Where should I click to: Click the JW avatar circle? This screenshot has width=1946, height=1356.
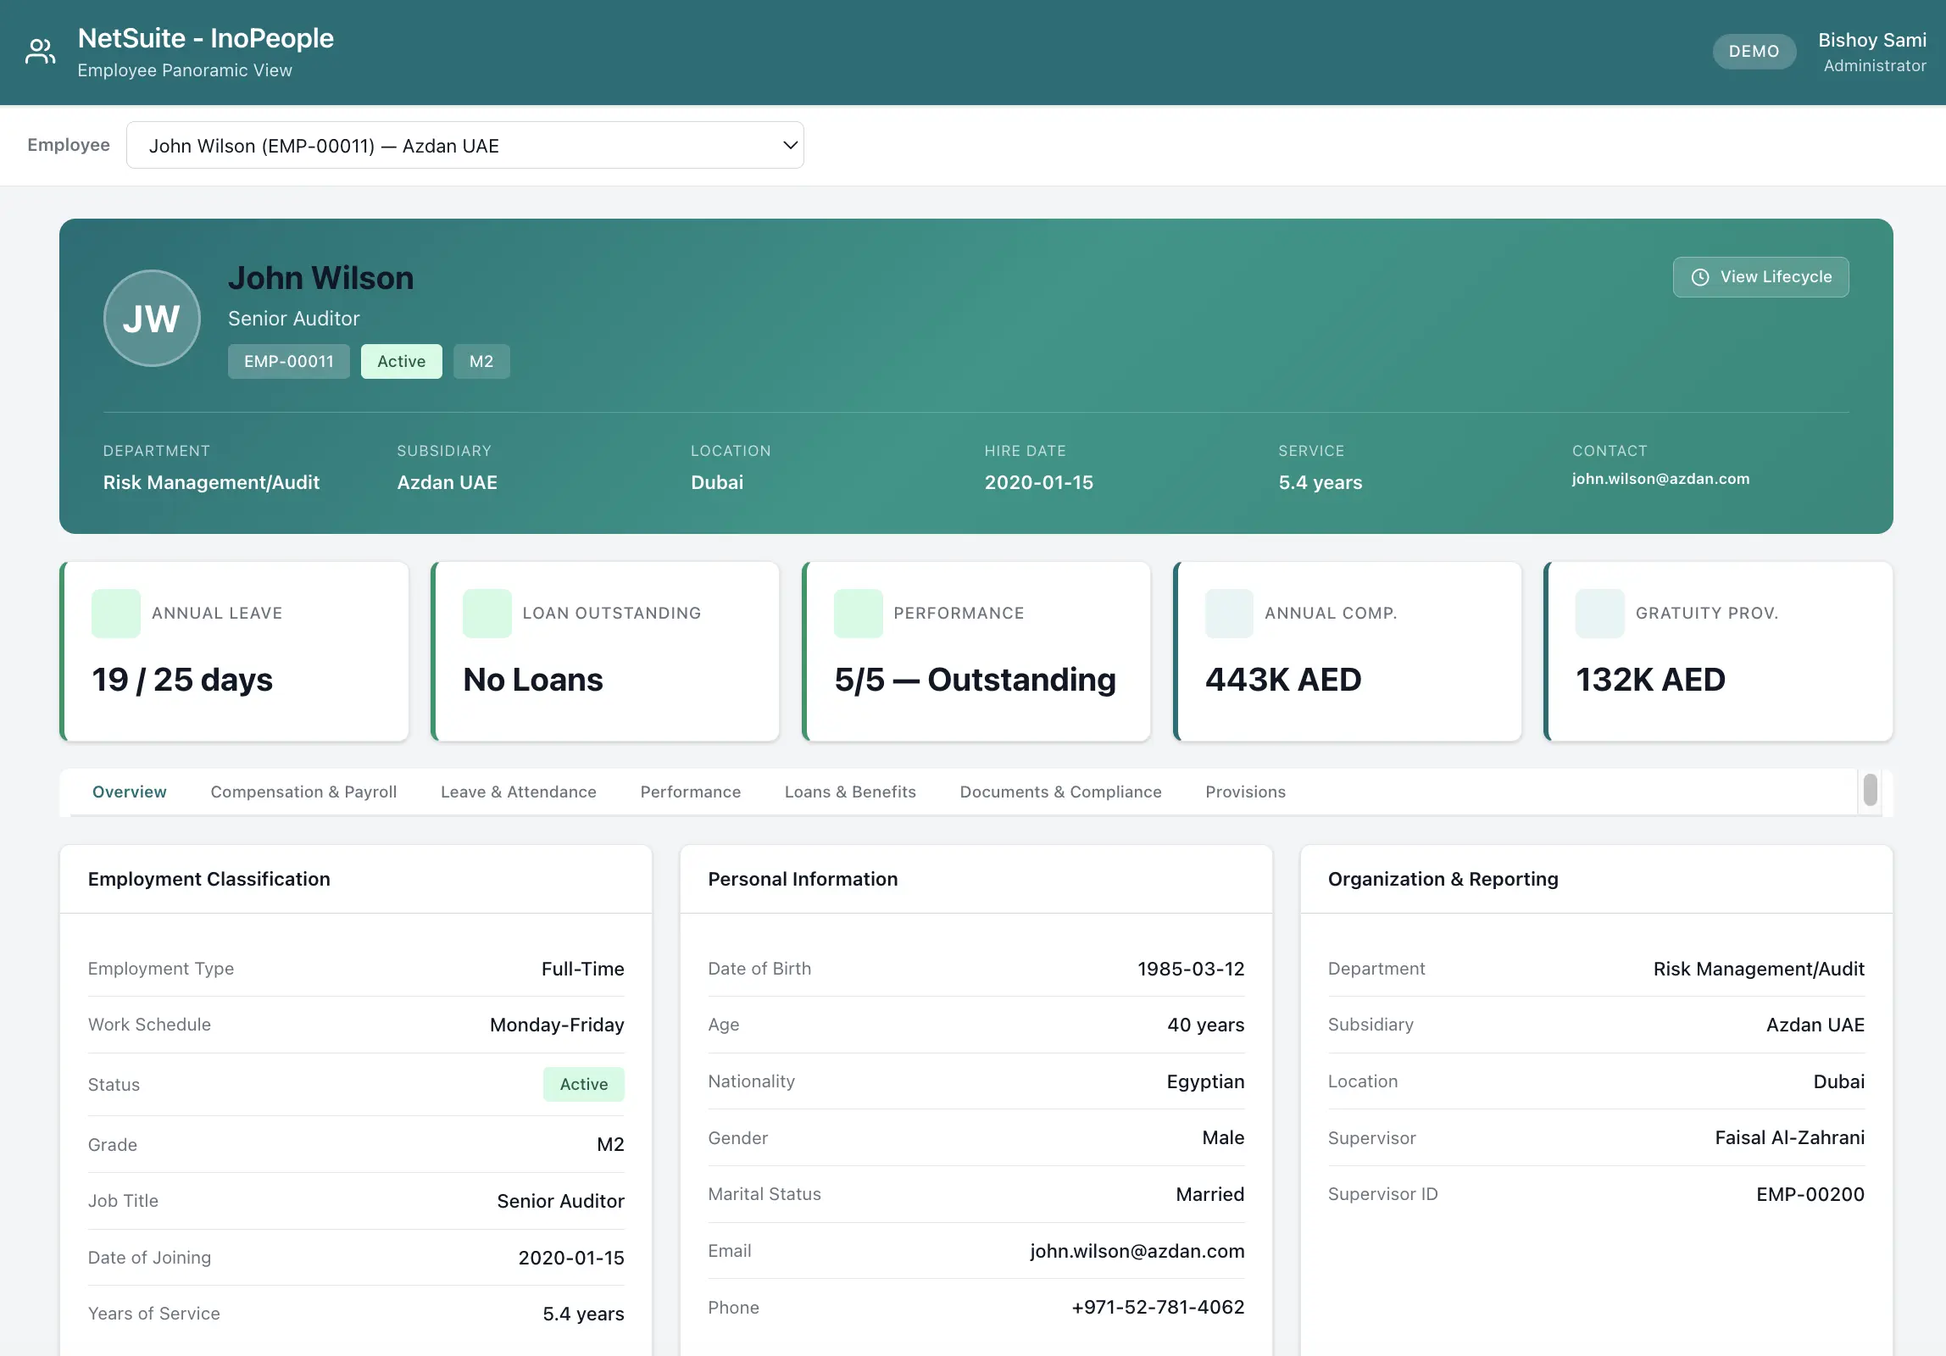point(152,319)
